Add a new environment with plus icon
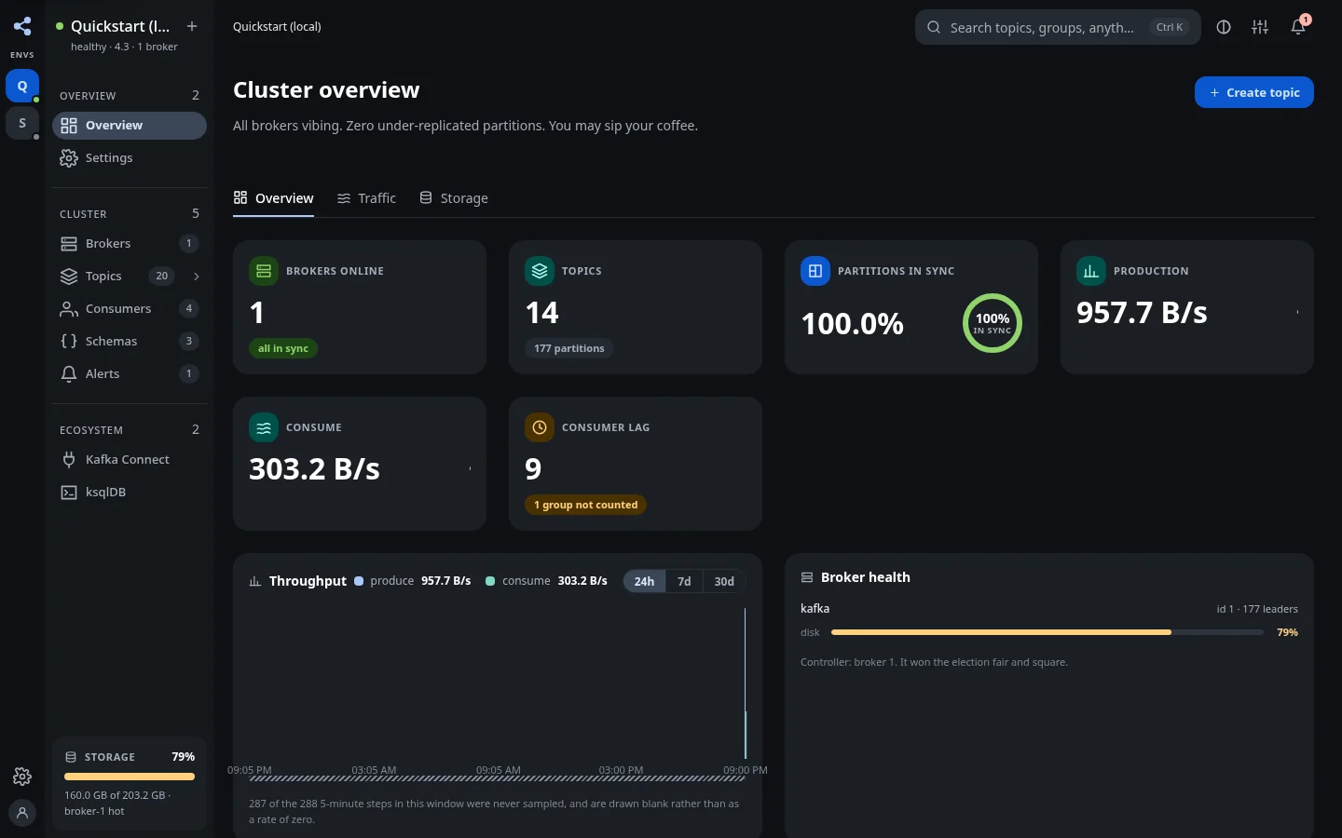This screenshot has height=838, width=1342. (192, 26)
